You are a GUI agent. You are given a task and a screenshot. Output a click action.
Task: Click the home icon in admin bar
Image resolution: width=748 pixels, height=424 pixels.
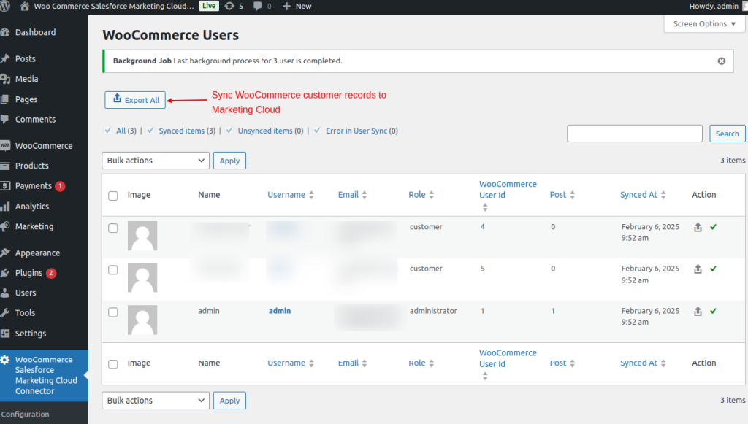click(x=25, y=6)
